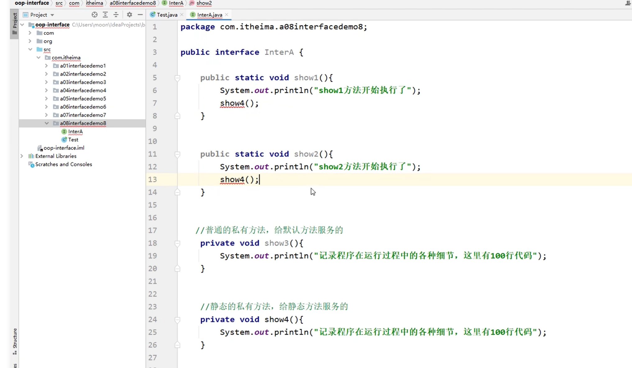Close the InterA.java tab

(x=227, y=15)
